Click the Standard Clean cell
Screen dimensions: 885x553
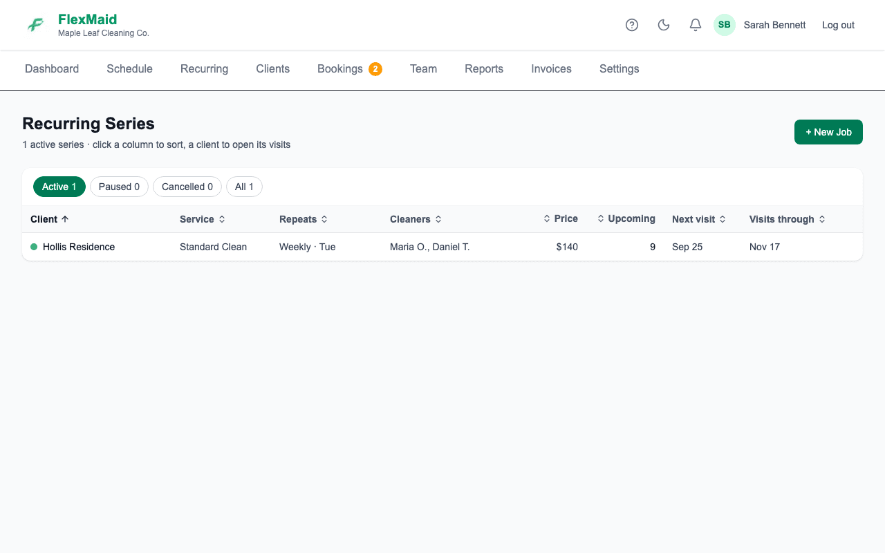(213, 247)
